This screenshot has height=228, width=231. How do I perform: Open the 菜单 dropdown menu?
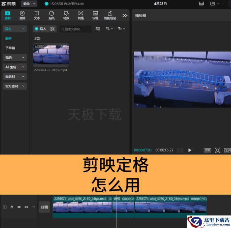(x=29, y=4)
